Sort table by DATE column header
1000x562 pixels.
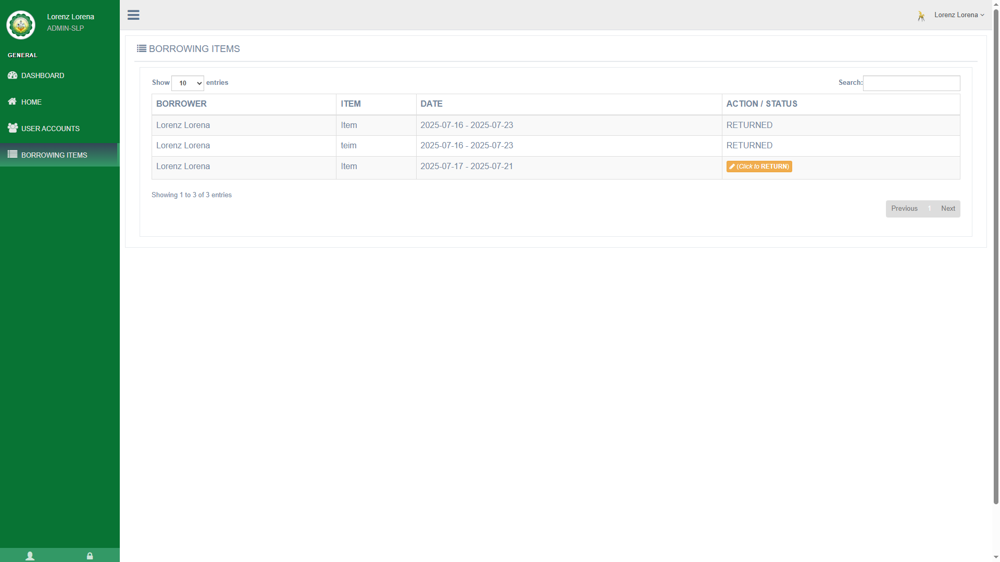tap(431, 104)
